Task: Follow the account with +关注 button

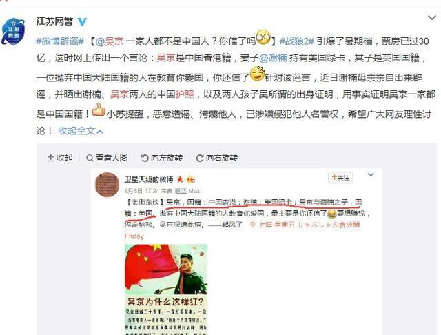Action: (x=340, y=178)
